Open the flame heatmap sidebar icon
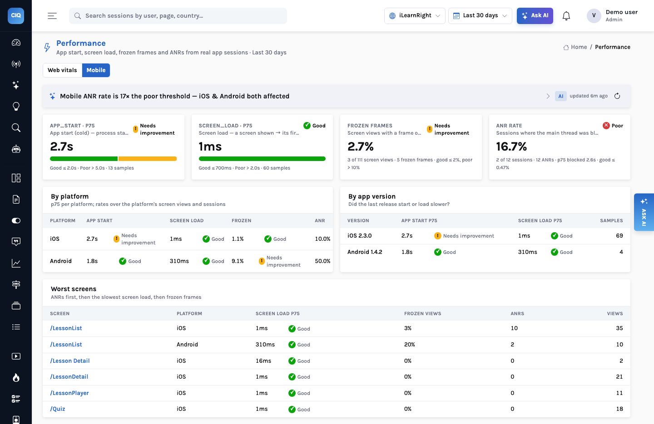654x424 pixels. pyautogui.click(x=16, y=378)
